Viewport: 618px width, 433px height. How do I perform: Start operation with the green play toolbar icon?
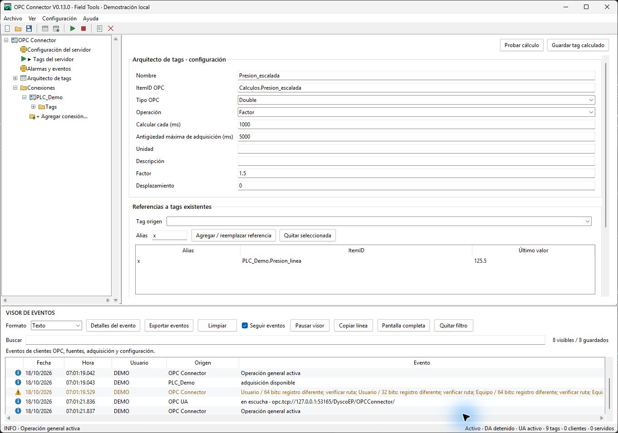point(73,29)
